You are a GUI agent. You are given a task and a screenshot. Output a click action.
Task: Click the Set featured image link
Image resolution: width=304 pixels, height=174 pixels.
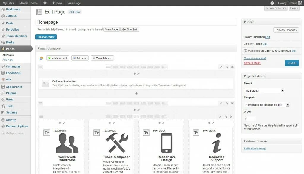(x=255, y=149)
